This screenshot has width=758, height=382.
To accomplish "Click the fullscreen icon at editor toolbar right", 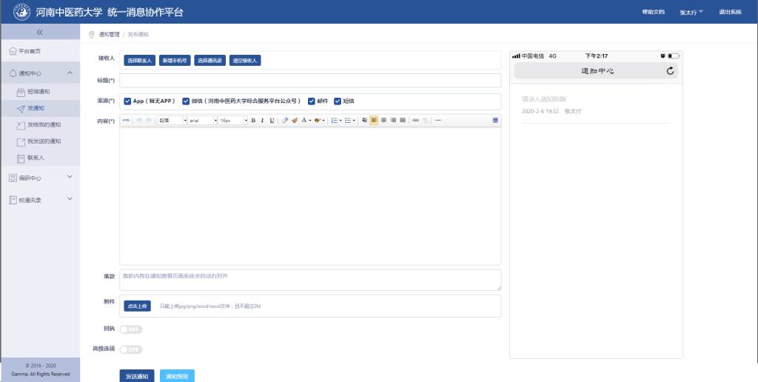I will (x=495, y=120).
